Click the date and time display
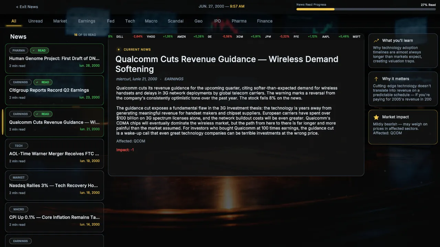This screenshot has width=440, height=247. (x=222, y=6)
